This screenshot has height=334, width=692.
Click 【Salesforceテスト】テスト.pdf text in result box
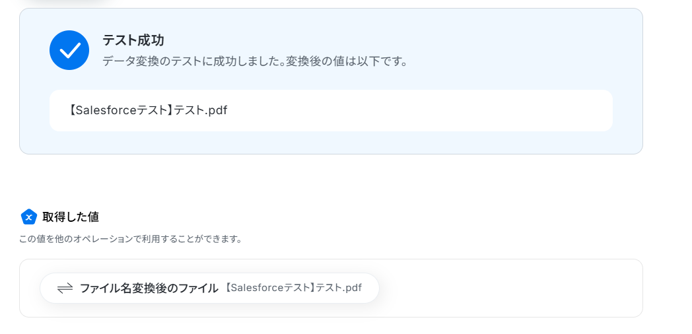click(148, 110)
